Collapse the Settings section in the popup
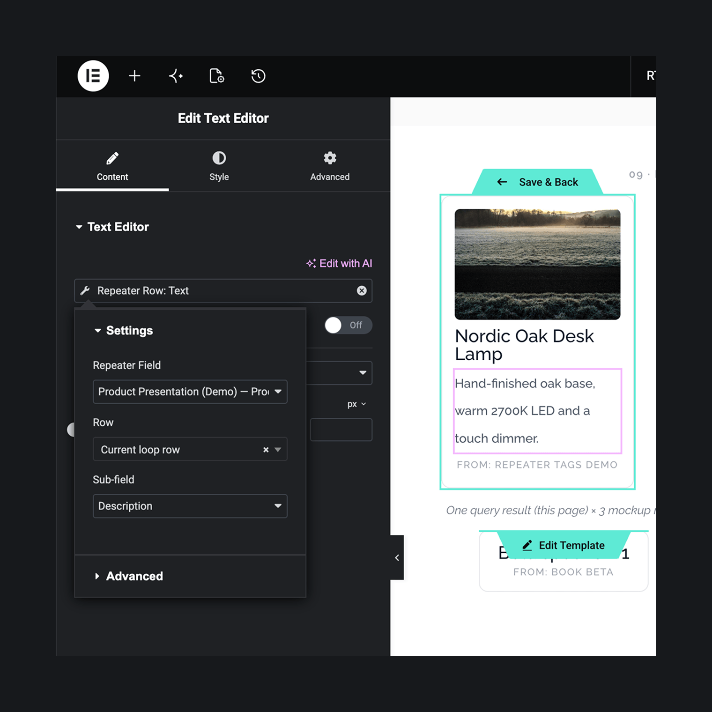712x712 pixels. (x=124, y=330)
